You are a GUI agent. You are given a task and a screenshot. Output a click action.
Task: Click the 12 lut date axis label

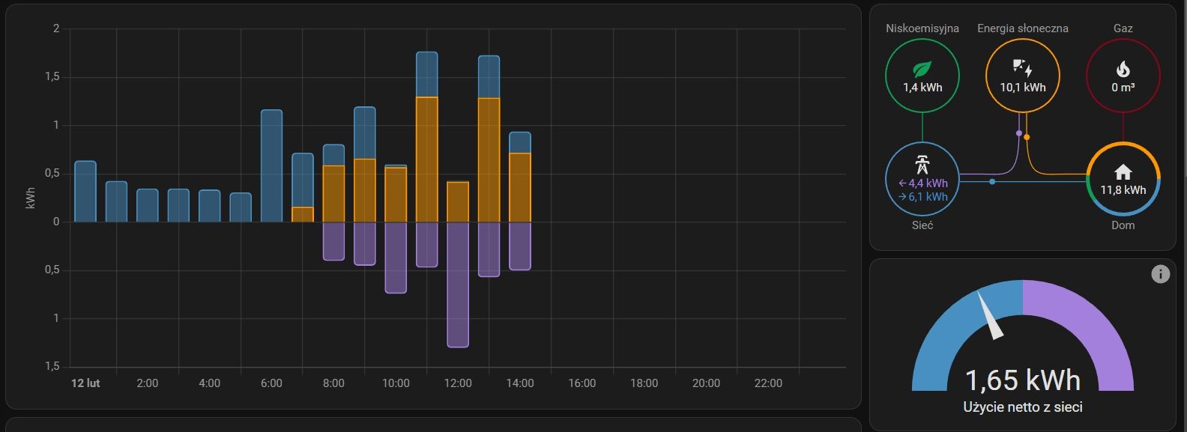(x=85, y=383)
